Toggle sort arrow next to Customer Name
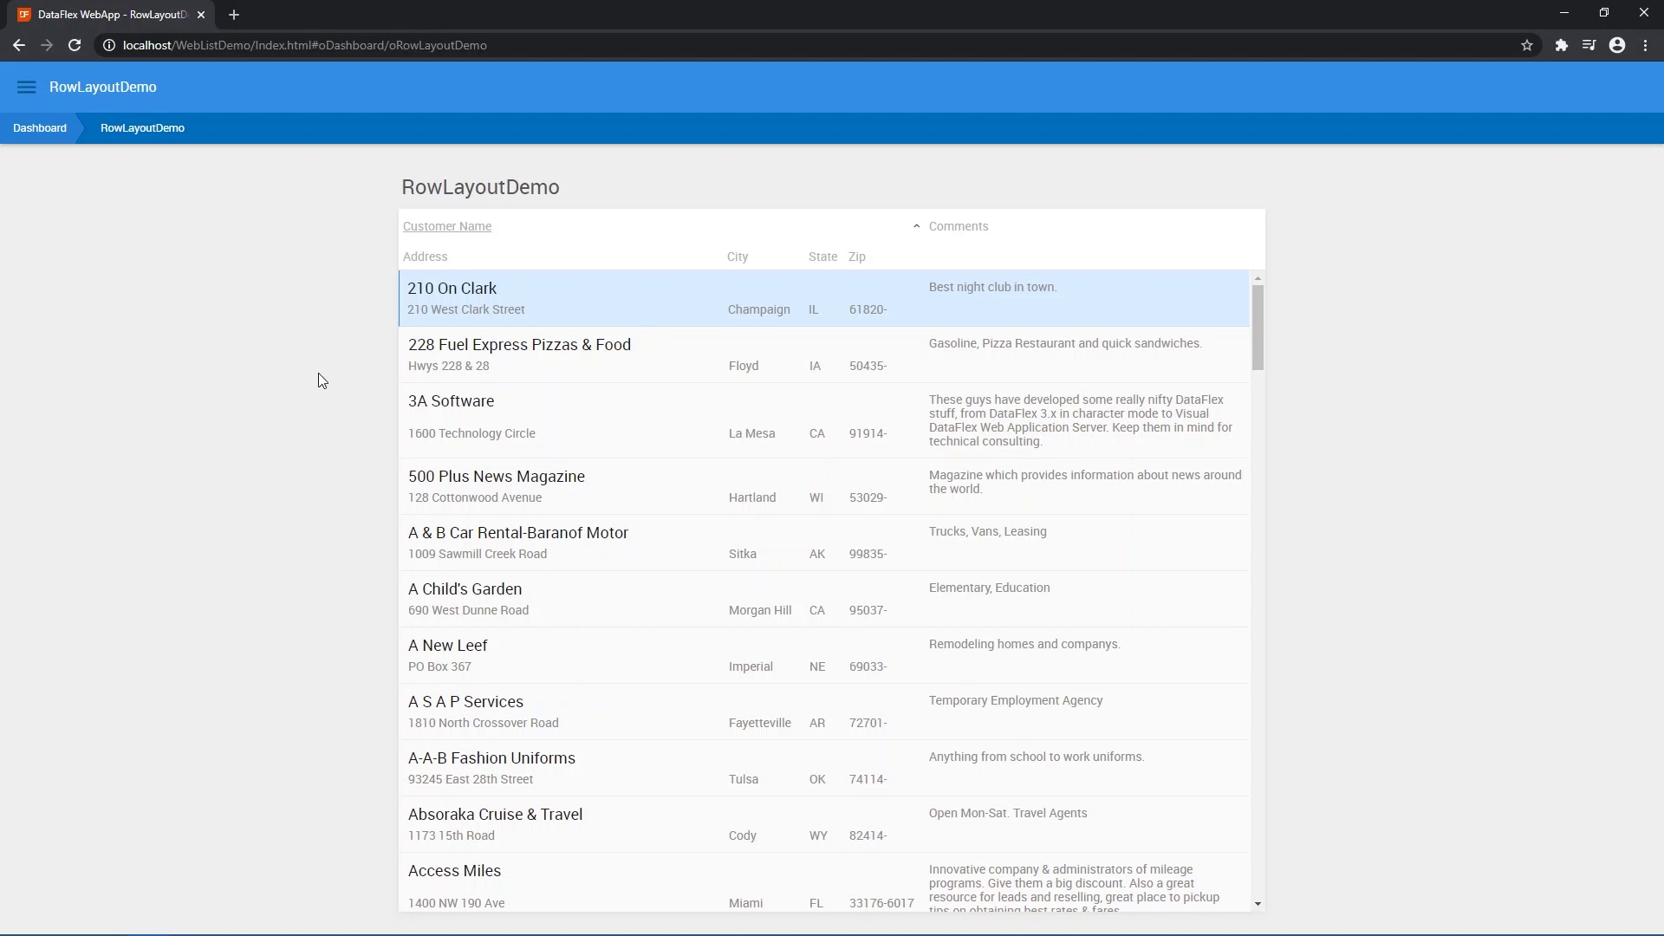This screenshot has width=1664, height=936. pyautogui.click(x=916, y=226)
